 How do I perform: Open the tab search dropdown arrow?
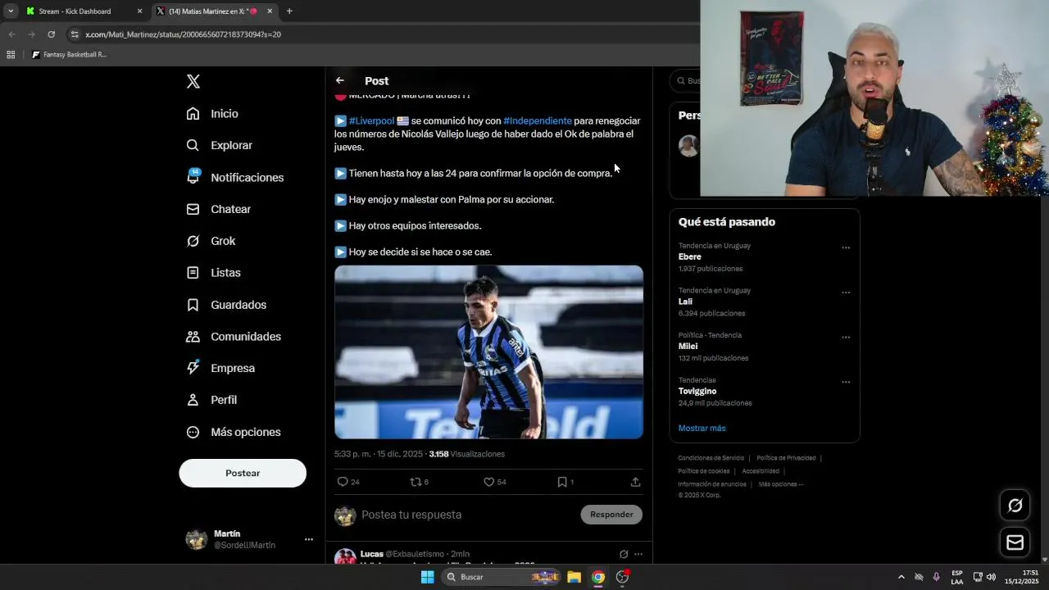point(11,11)
